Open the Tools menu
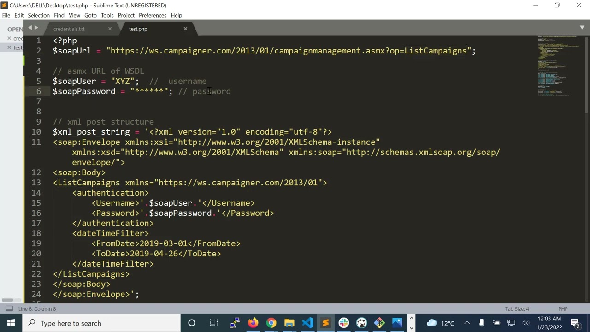This screenshot has width=590, height=332. 107,15
